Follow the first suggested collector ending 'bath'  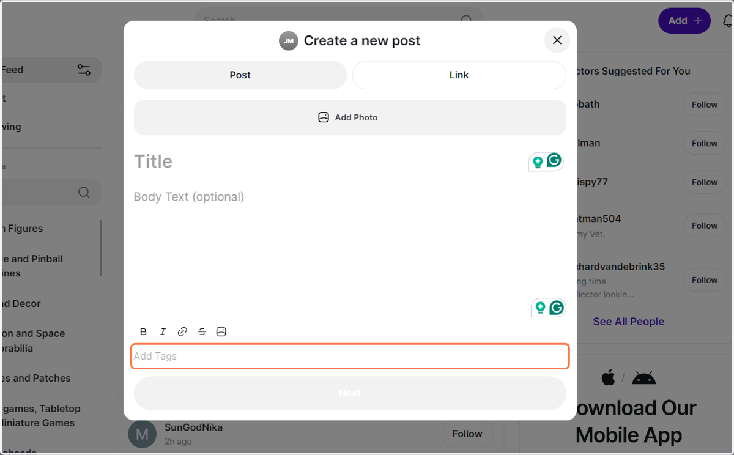click(705, 105)
